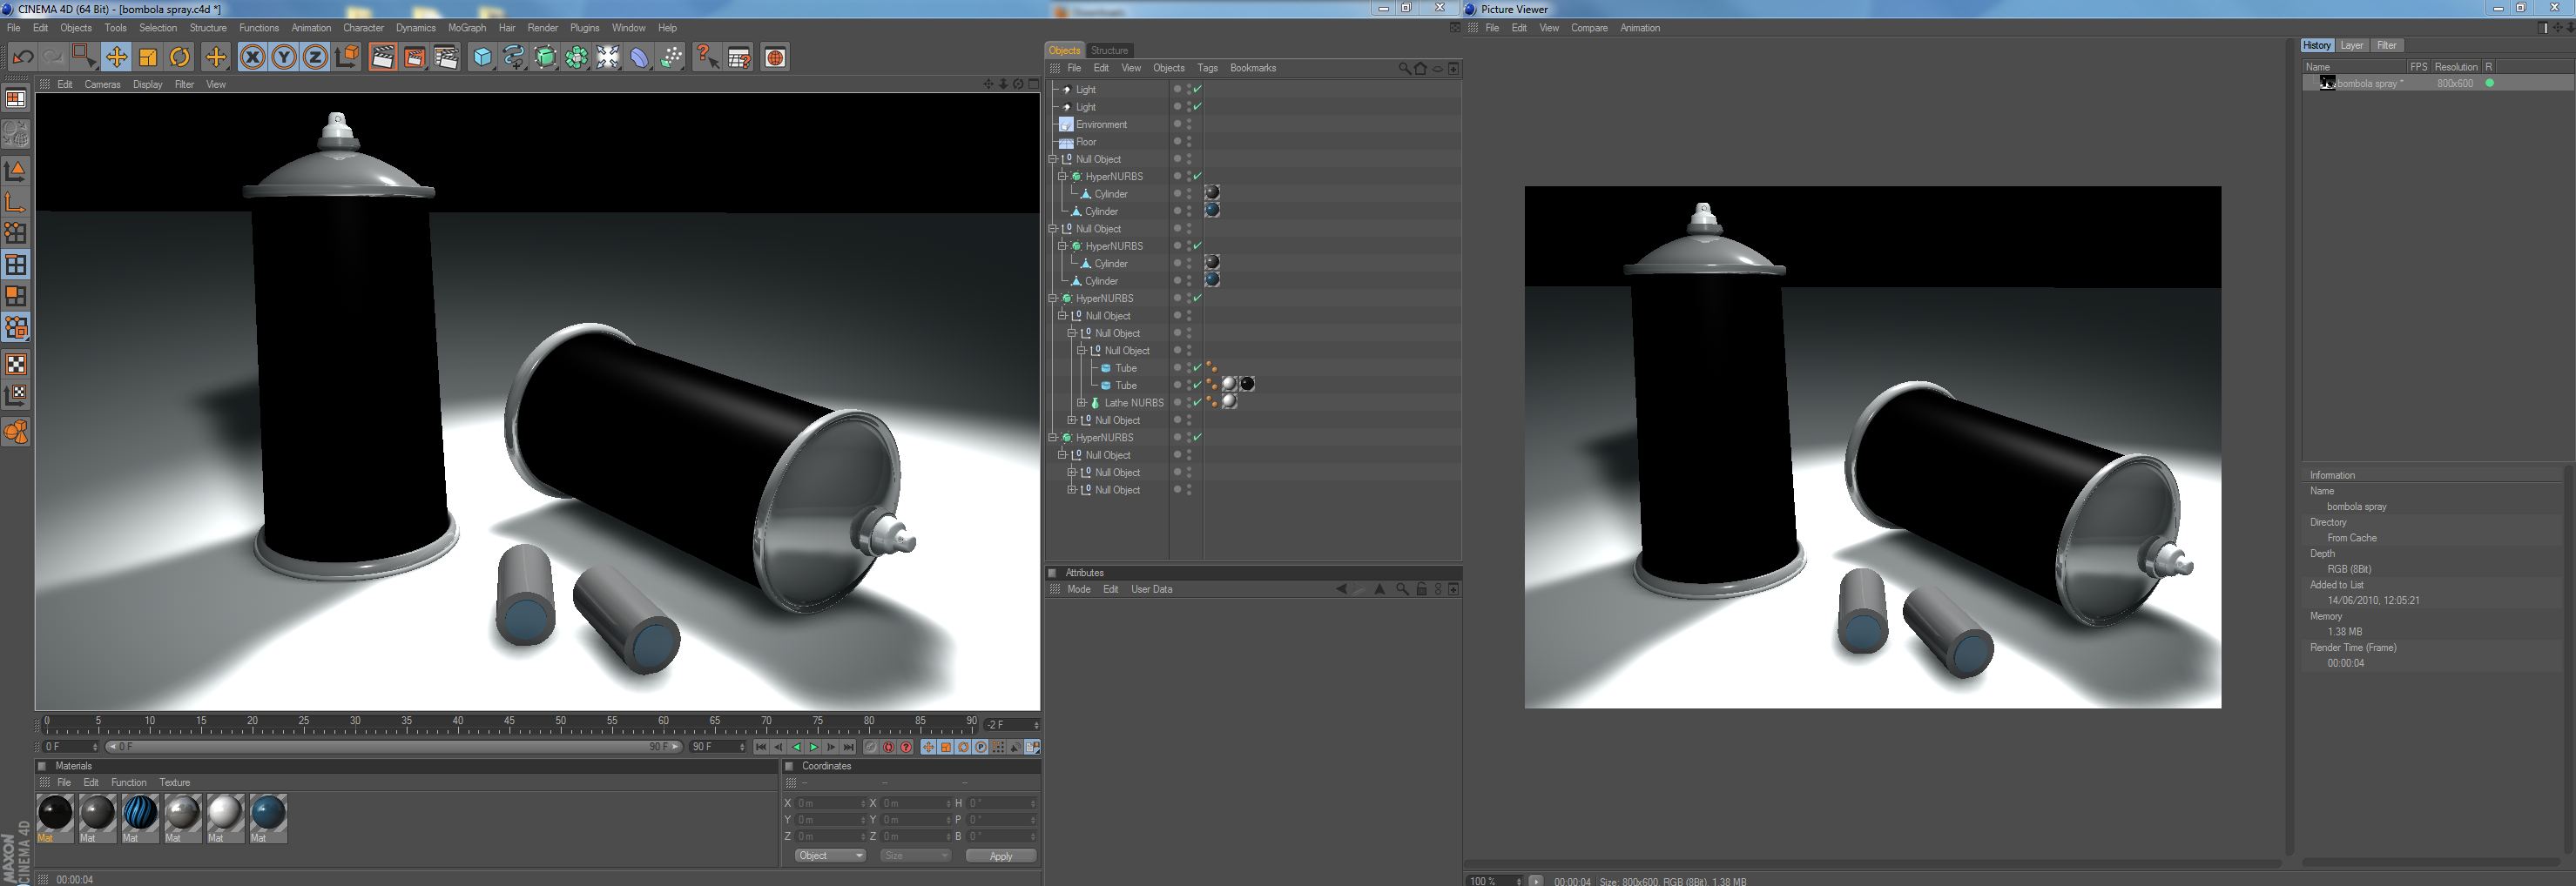Select the striped blue material swatch
Screen dimensions: 2576x886
[140, 813]
